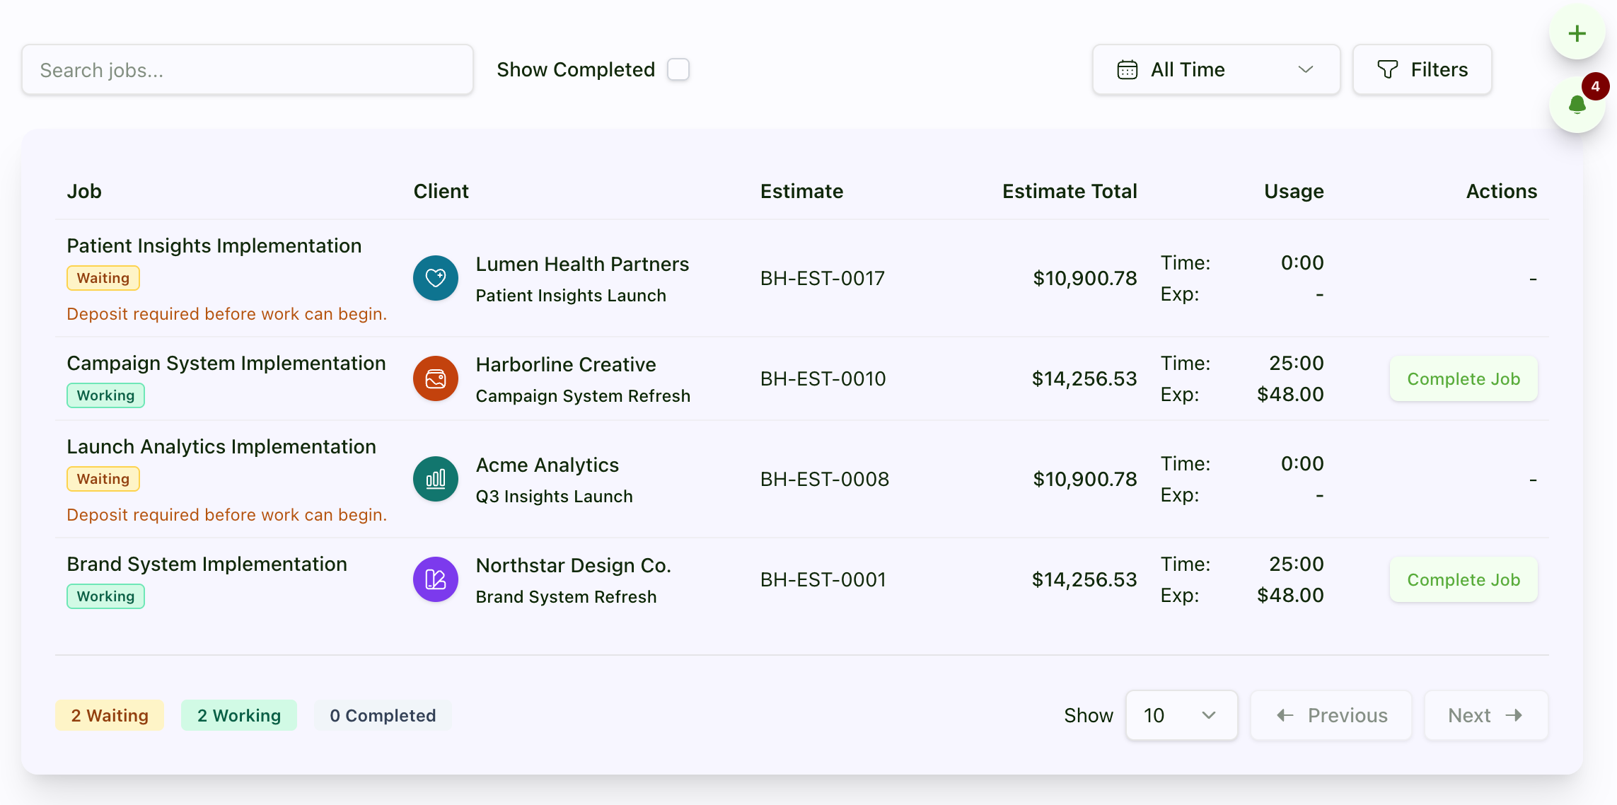
Task: Click $10,900.78 total for Lumen Health
Action: click(1085, 278)
